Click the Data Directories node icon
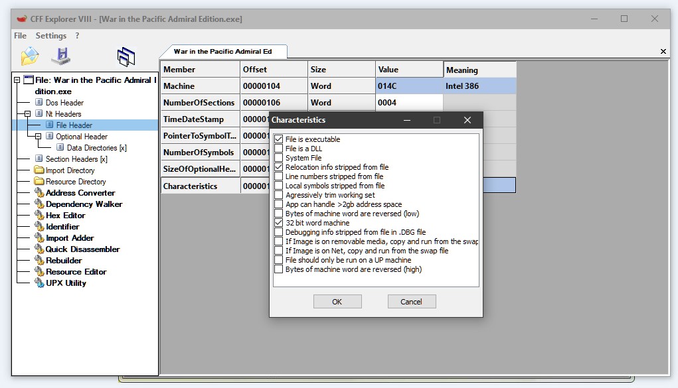Viewport: 678px width, 388px height. 60,147
